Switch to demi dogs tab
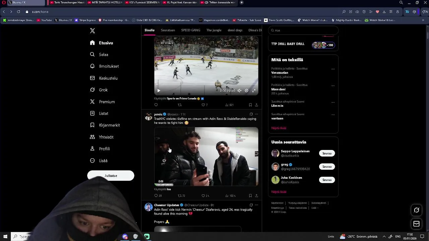 click(x=235, y=30)
